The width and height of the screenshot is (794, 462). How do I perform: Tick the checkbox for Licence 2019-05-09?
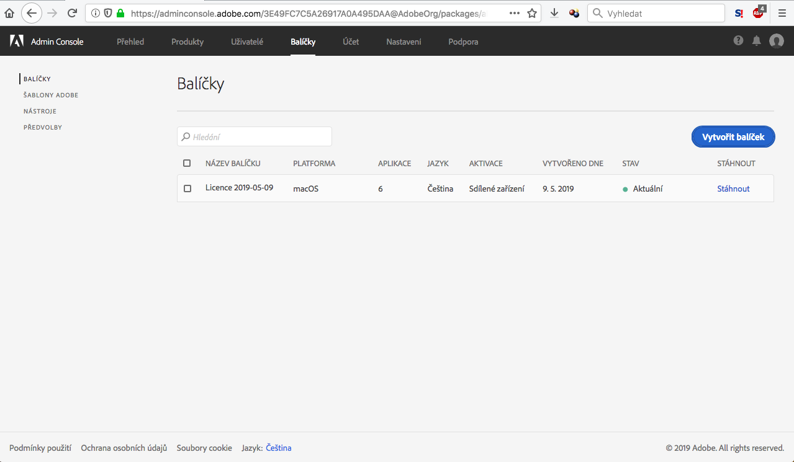[x=187, y=189]
